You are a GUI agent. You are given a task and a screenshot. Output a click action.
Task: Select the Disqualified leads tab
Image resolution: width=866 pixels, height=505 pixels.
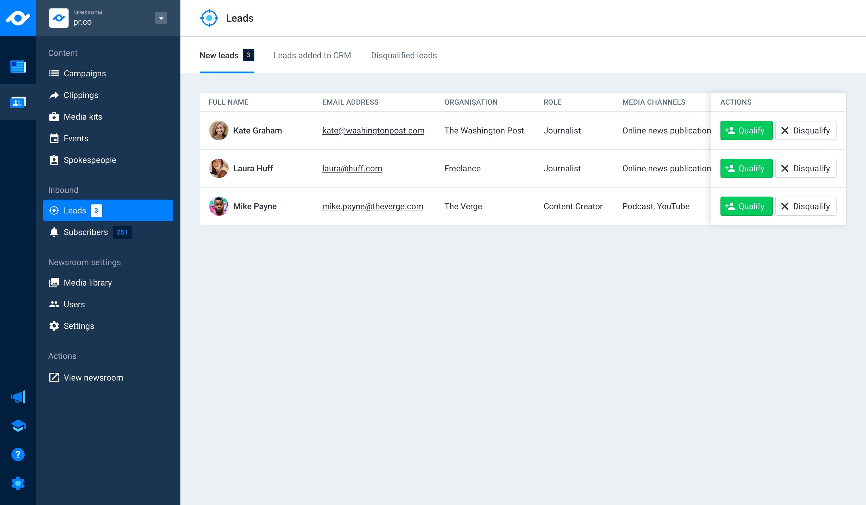[404, 55]
